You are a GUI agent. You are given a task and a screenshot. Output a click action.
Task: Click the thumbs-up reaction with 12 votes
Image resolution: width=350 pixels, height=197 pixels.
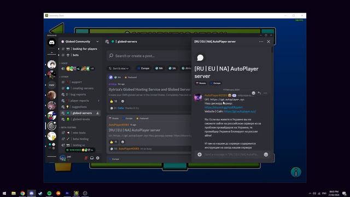tap(114, 101)
